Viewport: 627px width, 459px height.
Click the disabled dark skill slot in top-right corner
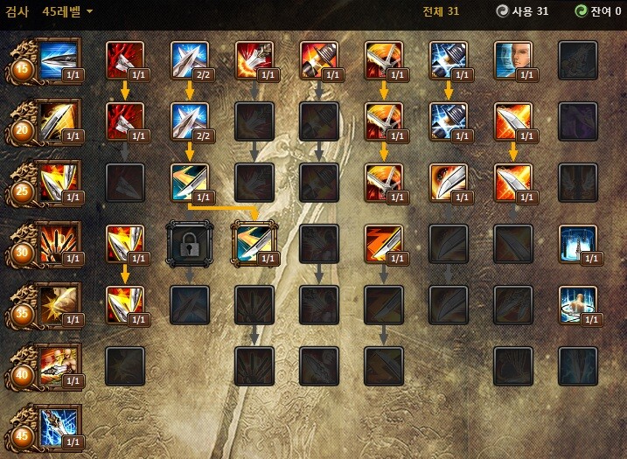578,60
